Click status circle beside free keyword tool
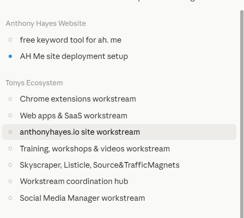The height and width of the screenshot is (218, 244). pos(10,40)
